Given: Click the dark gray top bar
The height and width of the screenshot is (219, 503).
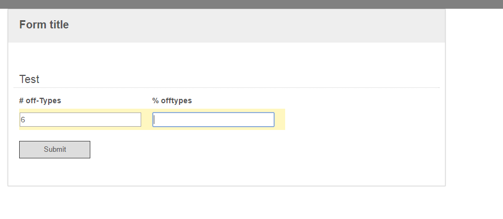Looking at the screenshot, I should (252, 4).
